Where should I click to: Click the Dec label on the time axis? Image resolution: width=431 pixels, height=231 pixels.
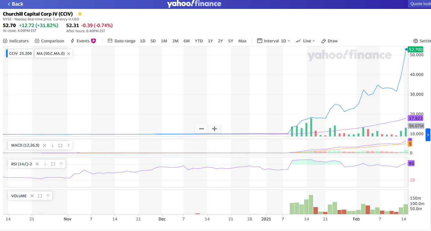point(162,219)
